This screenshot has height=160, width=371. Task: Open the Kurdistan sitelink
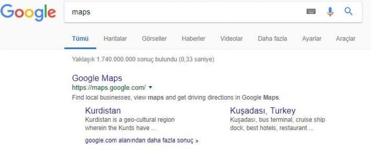click(103, 110)
